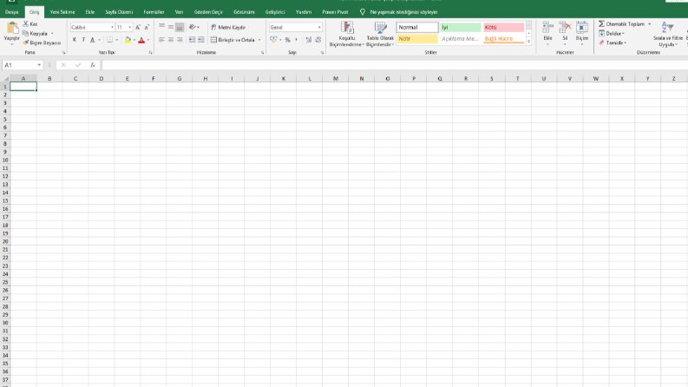Image resolution: width=688 pixels, height=387 pixels.
Task: Increase font size with larger A
Action: 138,27
